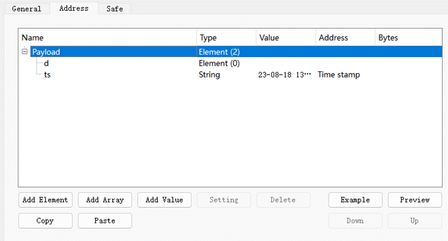
Task: Copy the selected element
Action: pyautogui.click(x=45, y=220)
